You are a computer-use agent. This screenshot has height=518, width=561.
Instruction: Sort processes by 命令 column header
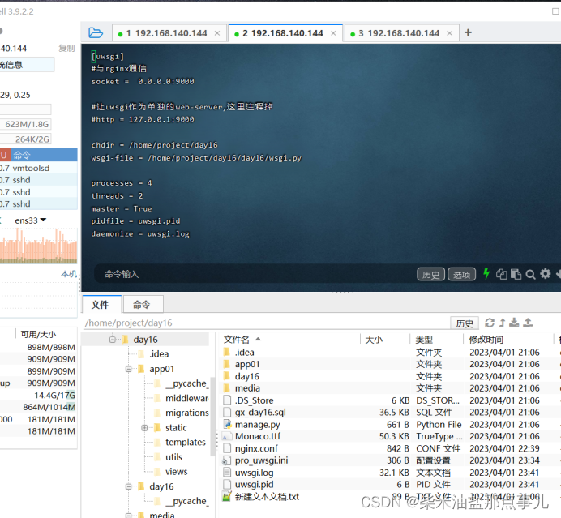(45, 156)
